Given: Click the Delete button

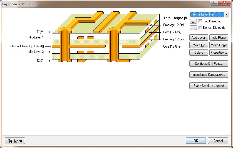Looking at the screenshot, I should [x=199, y=53].
